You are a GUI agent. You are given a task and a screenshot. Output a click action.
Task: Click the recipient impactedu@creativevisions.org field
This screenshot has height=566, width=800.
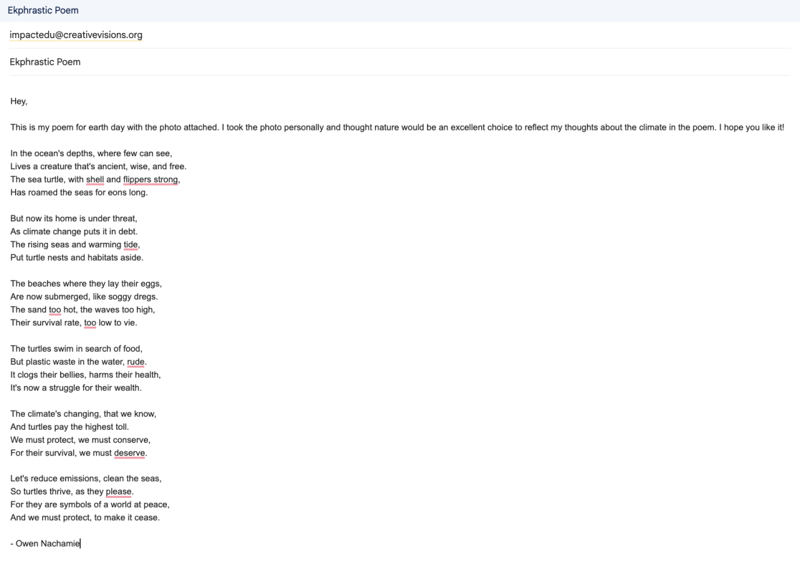[400, 35]
